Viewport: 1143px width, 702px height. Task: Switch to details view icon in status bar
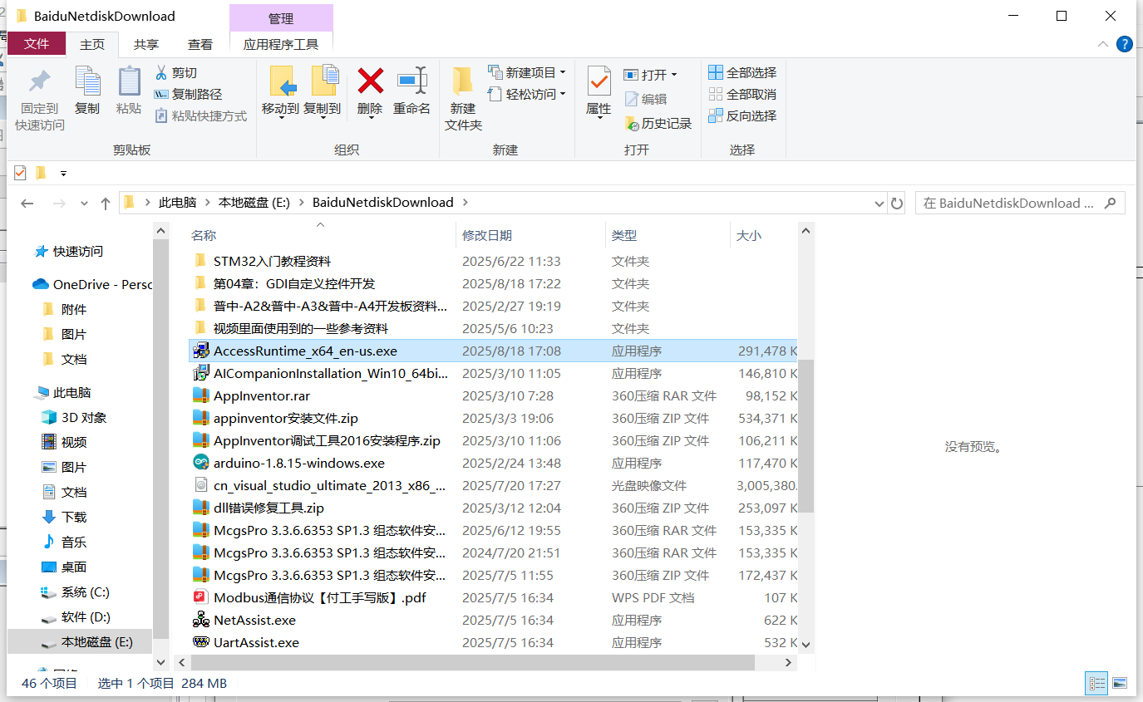pos(1097,683)
